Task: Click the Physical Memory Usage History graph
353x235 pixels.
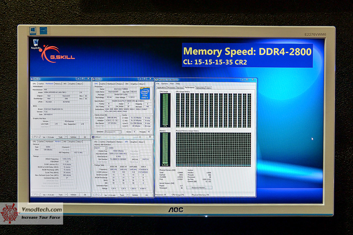Action: click(x=213, y=150)
